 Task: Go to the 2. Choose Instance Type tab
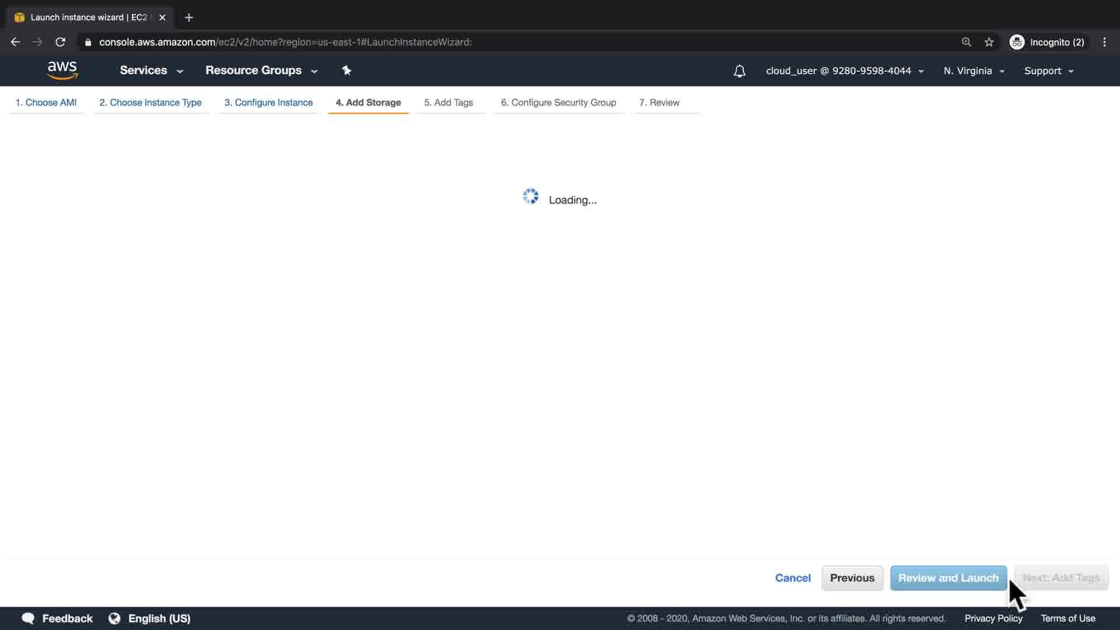[150, 103]
